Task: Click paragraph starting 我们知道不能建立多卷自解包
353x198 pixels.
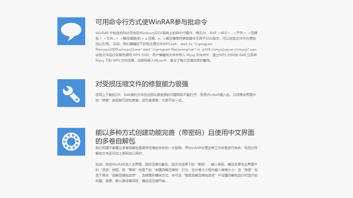Action: (x=176, y=151)
